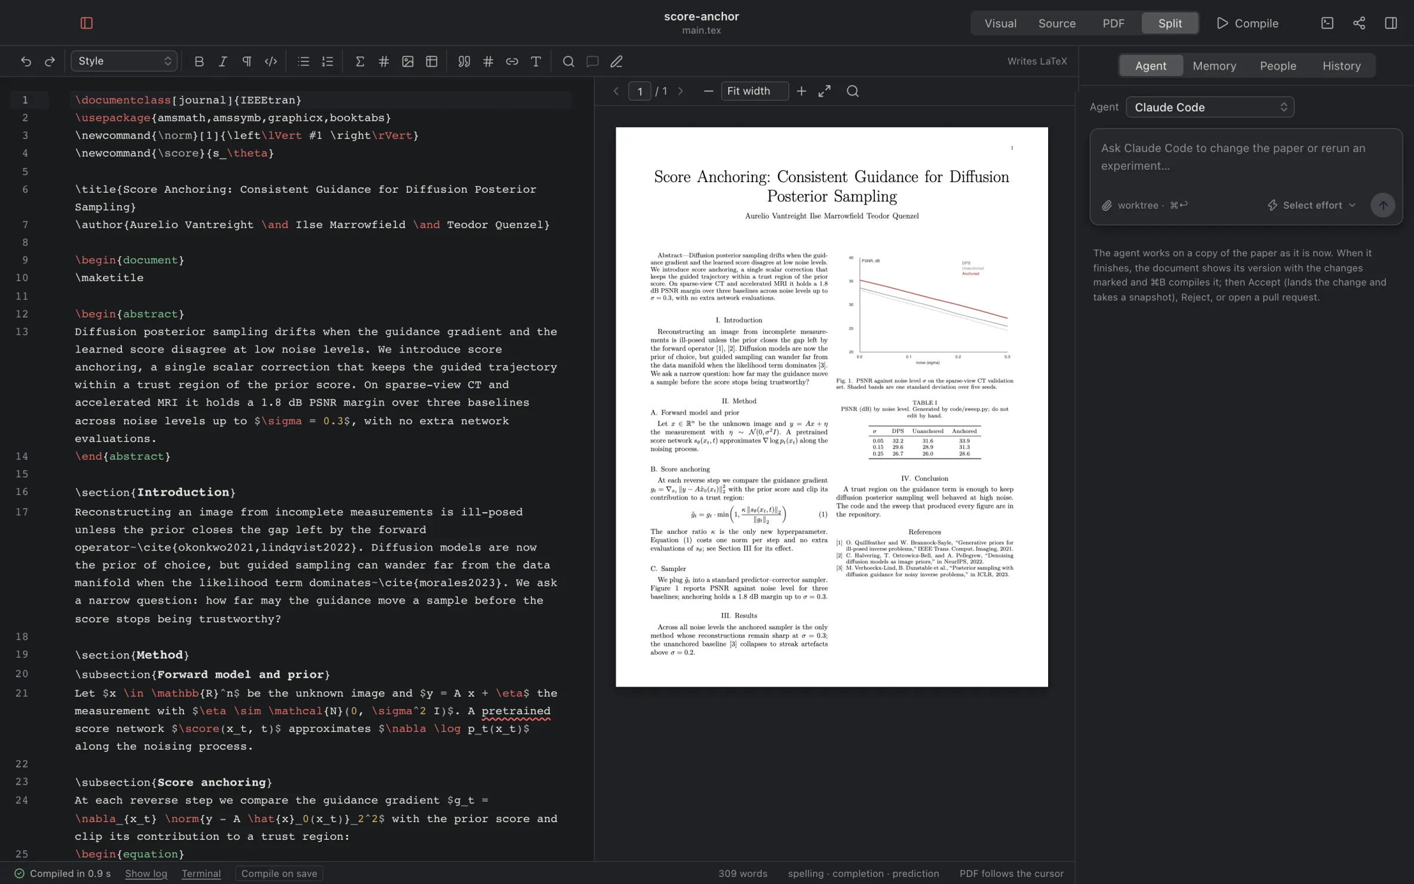Expand the PDF preview to fullscreen

point(825,91)
